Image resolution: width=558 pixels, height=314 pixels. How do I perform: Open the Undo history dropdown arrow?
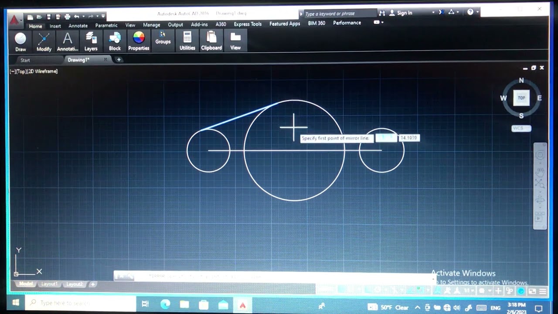pos(83,17)
